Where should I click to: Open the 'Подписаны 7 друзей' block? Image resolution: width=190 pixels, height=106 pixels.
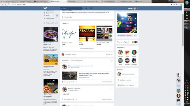(127, 42)
